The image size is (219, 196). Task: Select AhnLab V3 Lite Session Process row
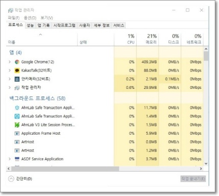48,125
